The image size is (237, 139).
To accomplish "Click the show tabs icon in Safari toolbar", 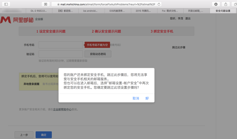I will click(x=235, y=4).
